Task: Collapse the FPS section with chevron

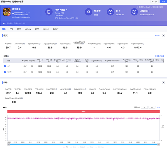Action: 164,83
